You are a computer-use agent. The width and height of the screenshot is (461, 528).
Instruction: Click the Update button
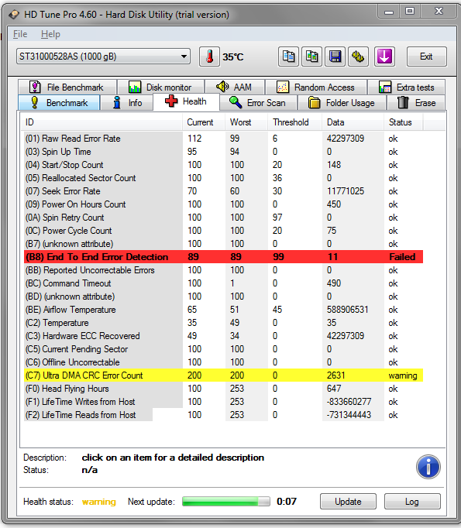[348, 502]
